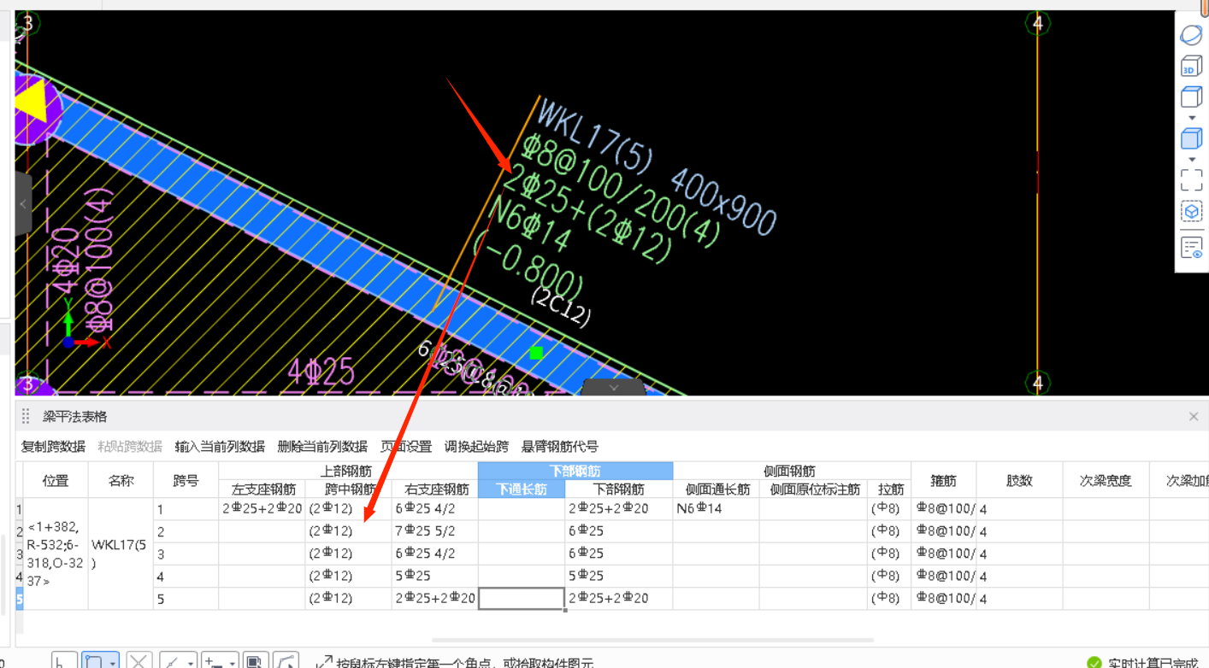The image size is (1209, 668).
Task: Click the span 1 stirrup cell ⌀8@100/
Action: click(944, 508)
